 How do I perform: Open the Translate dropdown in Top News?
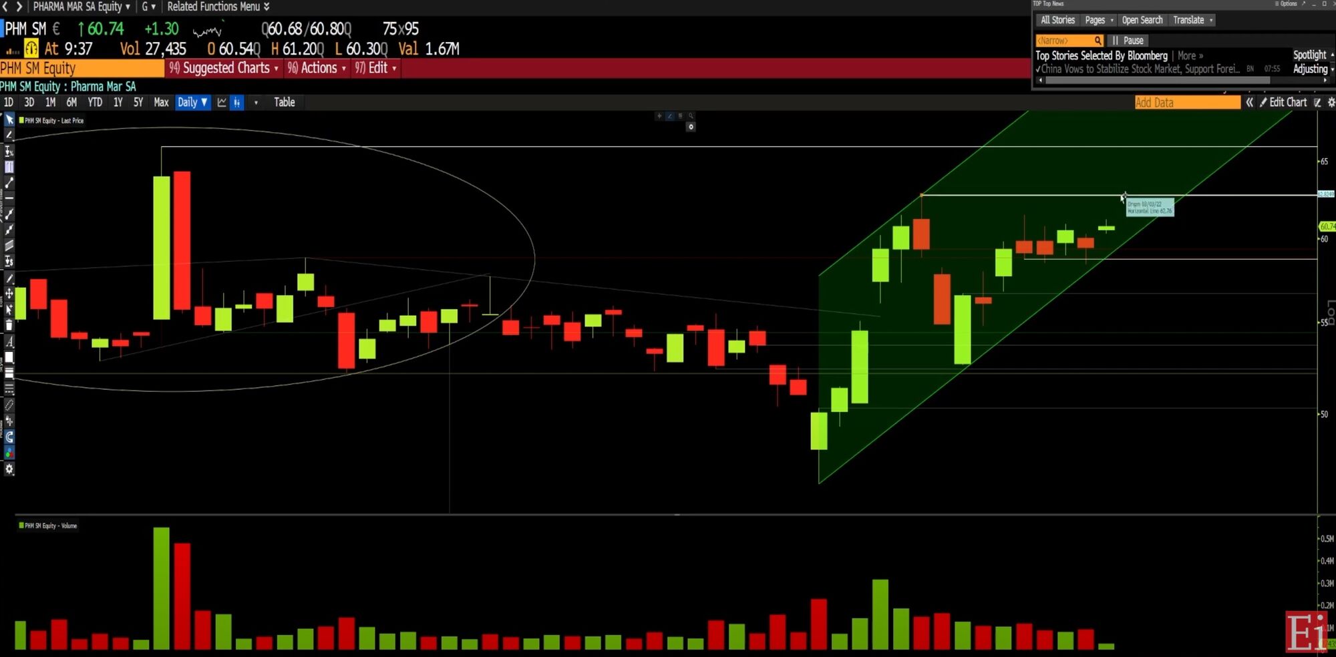pyautogui.click(x=1193, y=20)
